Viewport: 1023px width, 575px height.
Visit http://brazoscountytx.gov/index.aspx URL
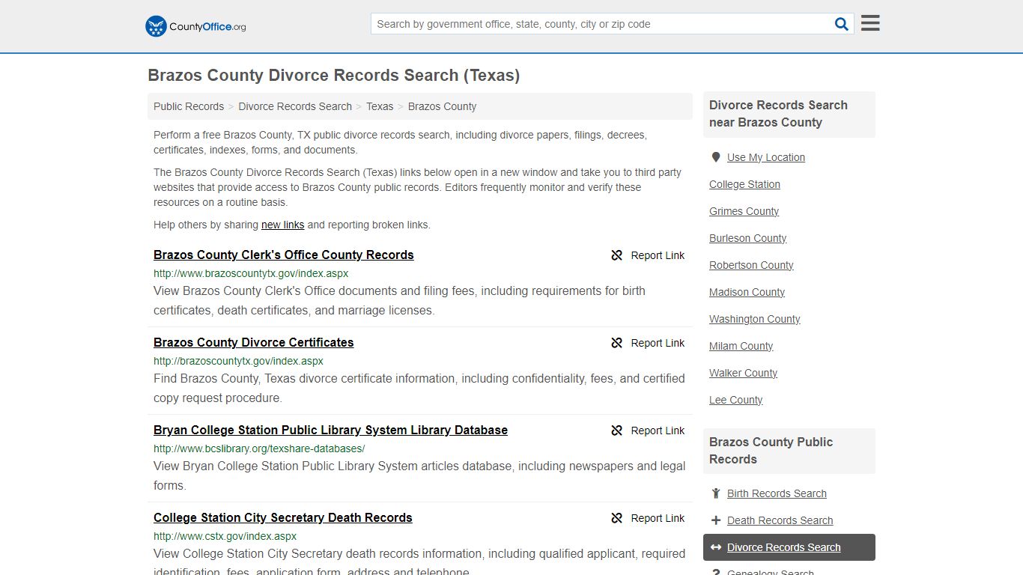tap(238, 361)
